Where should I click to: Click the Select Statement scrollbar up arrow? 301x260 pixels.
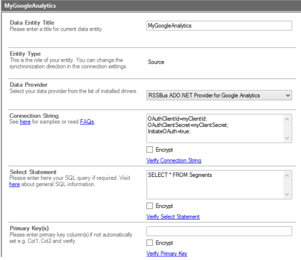[x=287, y=175]
